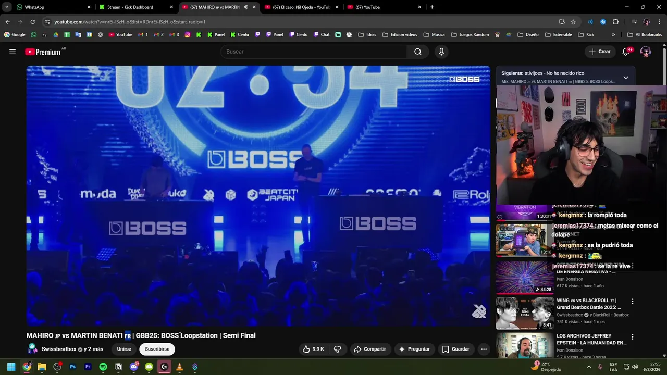Mute the MAHIRO tab audio speaker icon

pos(246,7)
